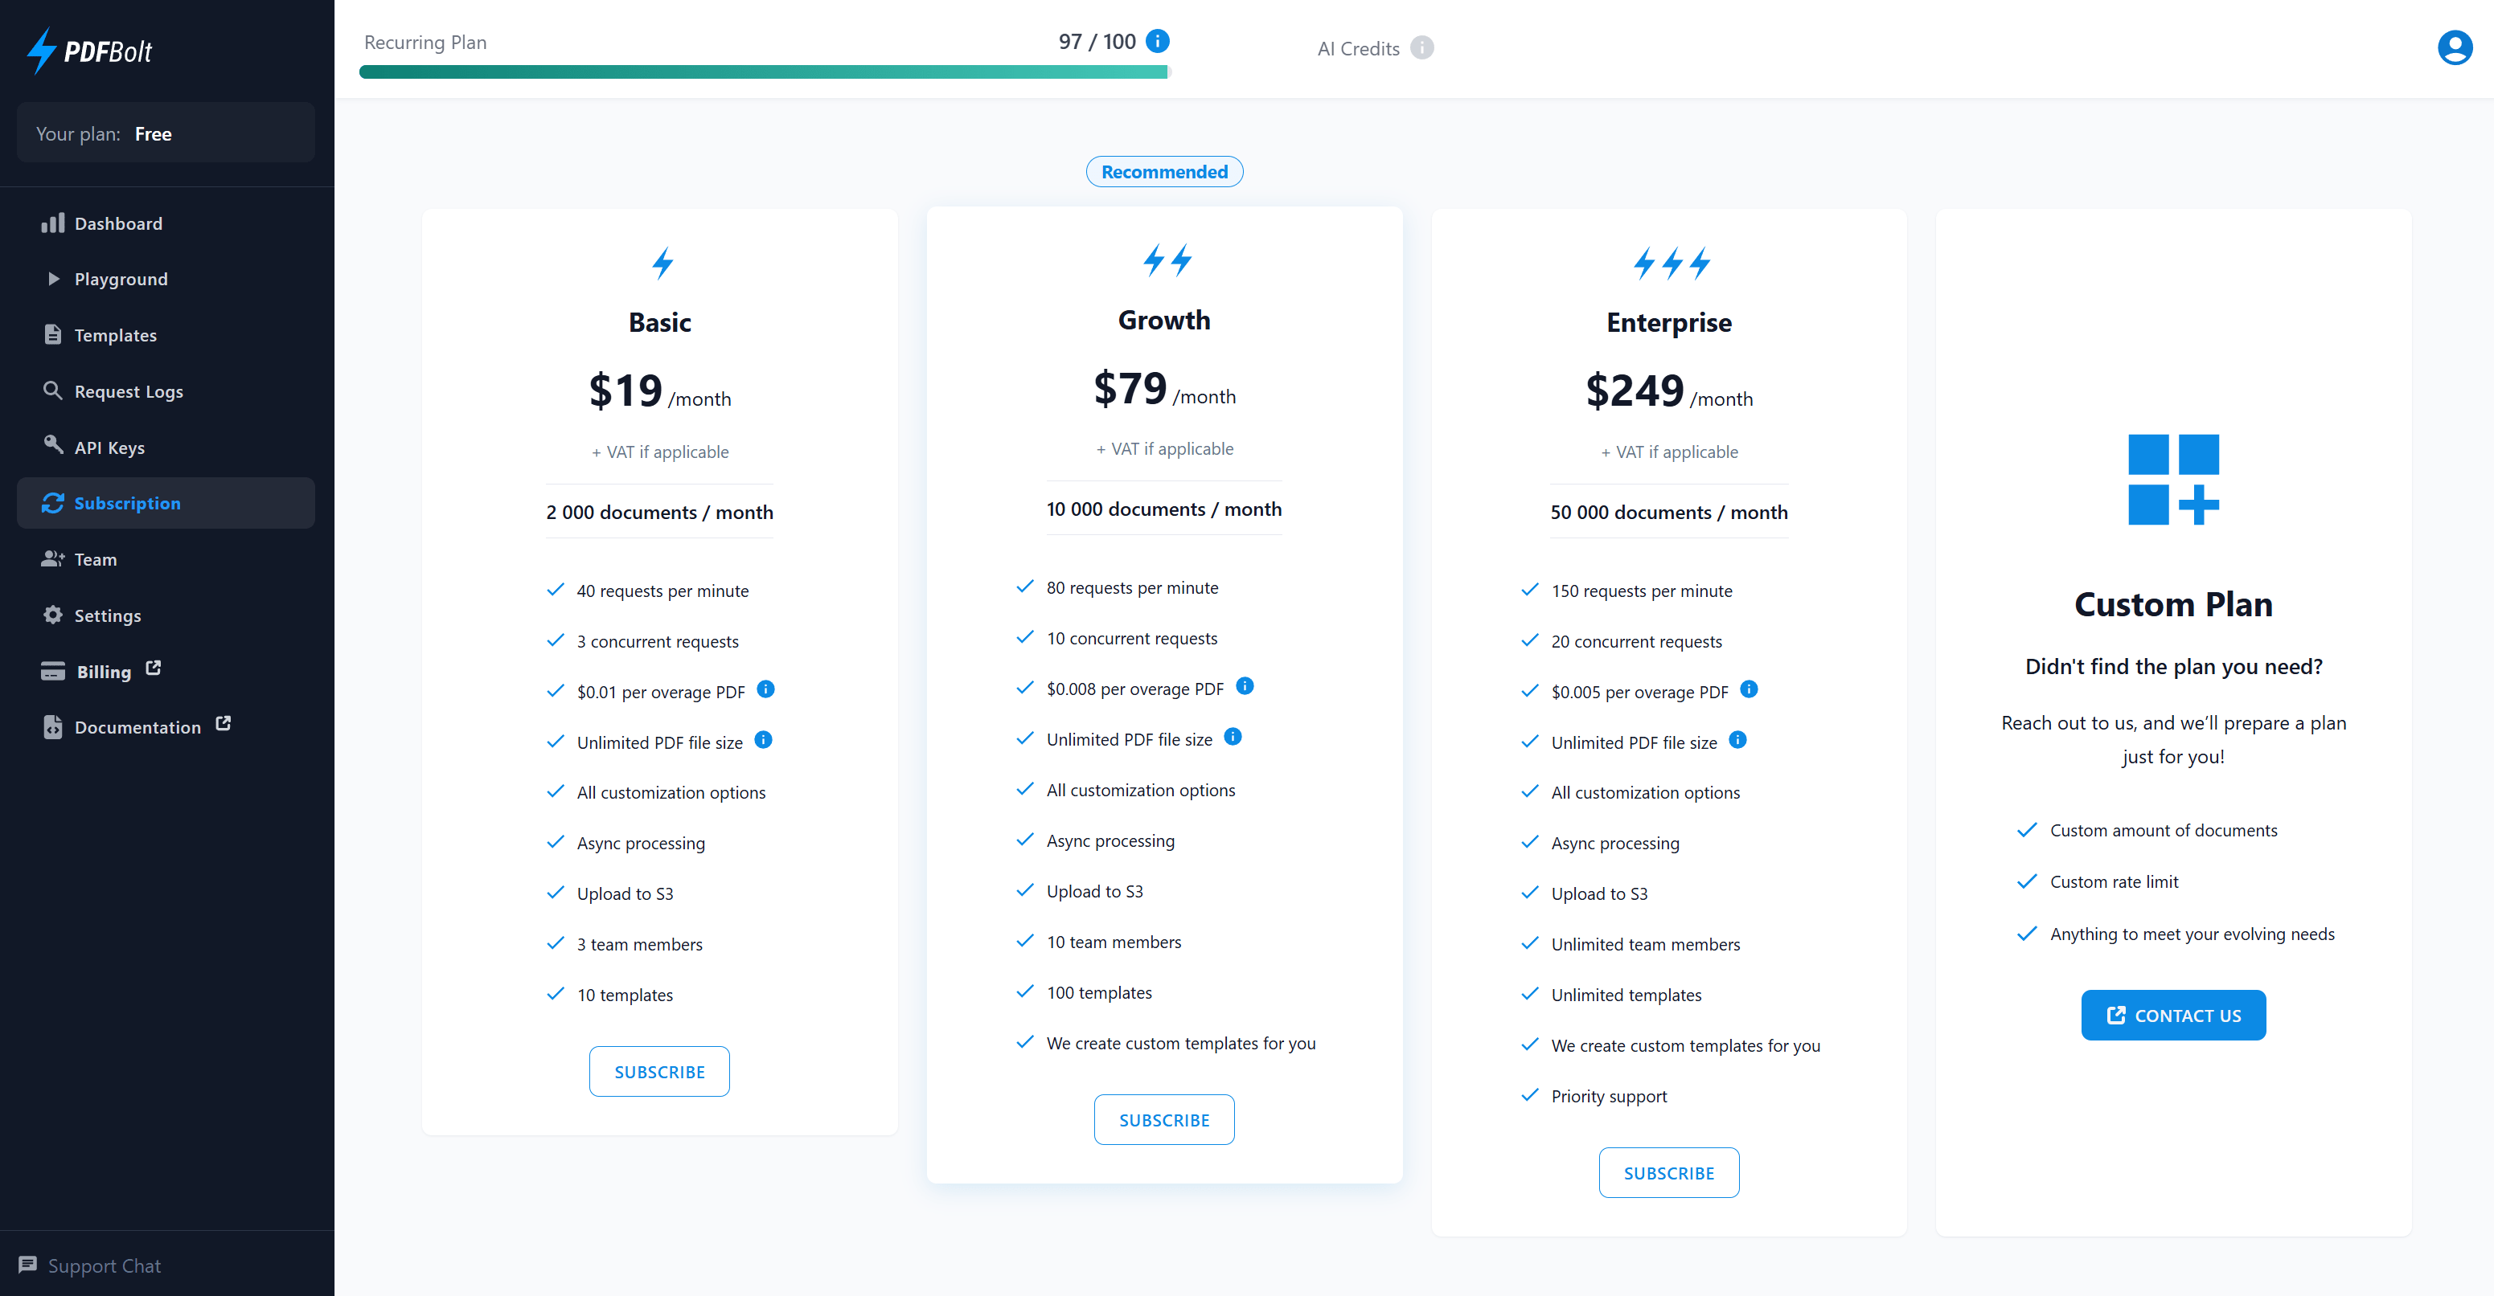Screen dimensions: 2494x1296
Task: Click the info icon next to AI Credits
Action: pyautogui.click(x=1421, y=47)
